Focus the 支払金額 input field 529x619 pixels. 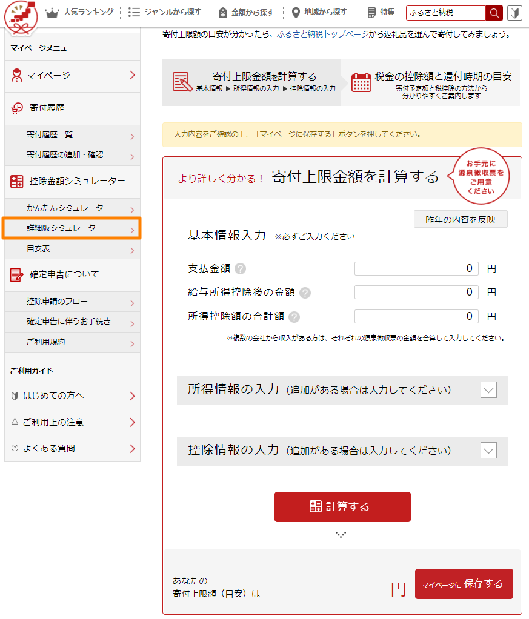point(416,269)
